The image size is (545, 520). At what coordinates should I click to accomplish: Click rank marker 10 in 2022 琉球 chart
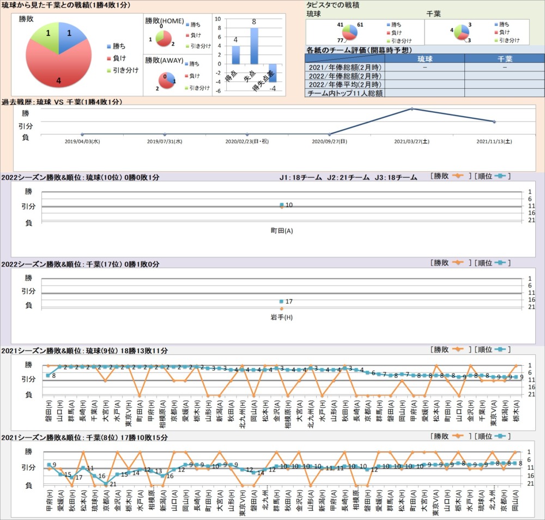click(x=281, y=204)
